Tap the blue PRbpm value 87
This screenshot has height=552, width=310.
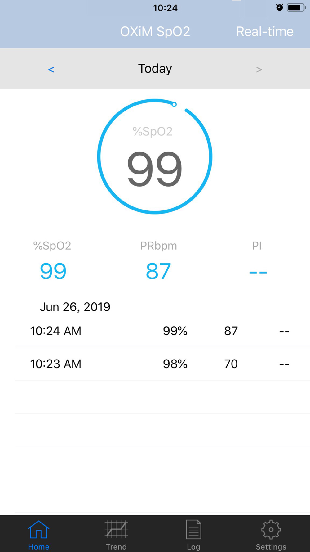pos(158,271)
